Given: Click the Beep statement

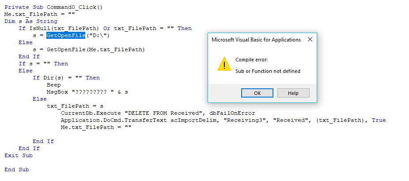Looking at the screenshot, I should coord(54,85).
